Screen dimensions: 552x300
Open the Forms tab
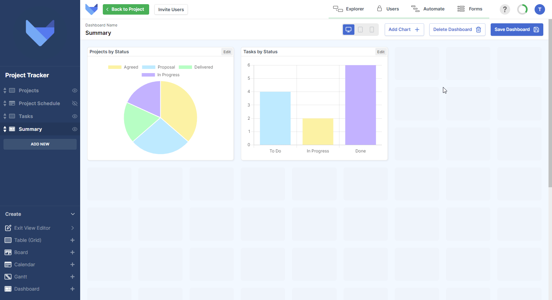(x=470, y=9)
